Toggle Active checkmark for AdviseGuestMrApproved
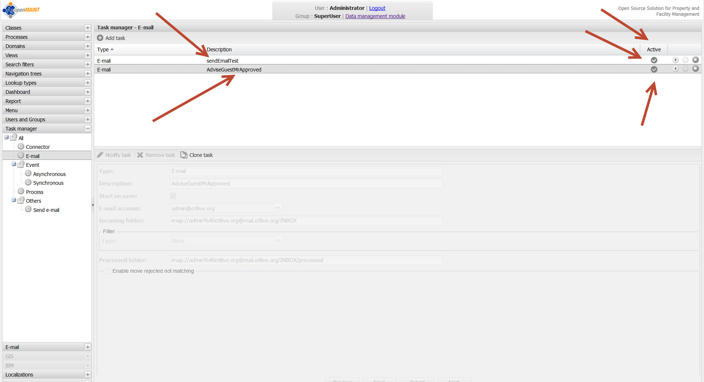The height and width of the screenshot is (382, 704). click(x=654, y=69)
